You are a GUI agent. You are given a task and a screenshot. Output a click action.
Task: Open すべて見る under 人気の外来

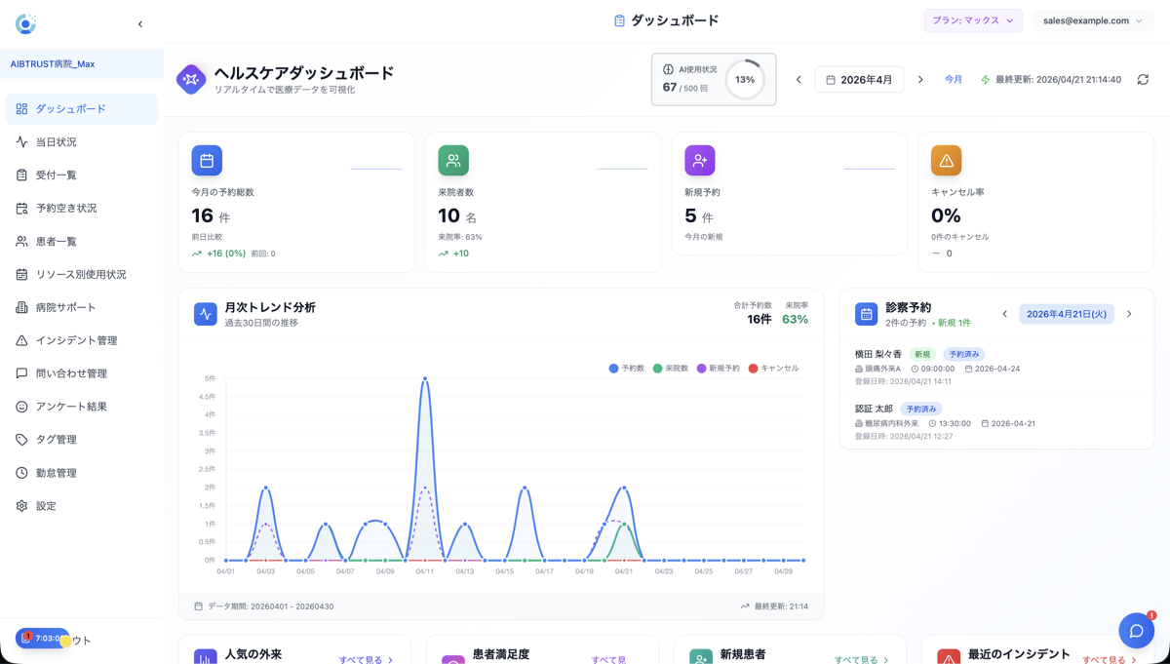(364, 659)
